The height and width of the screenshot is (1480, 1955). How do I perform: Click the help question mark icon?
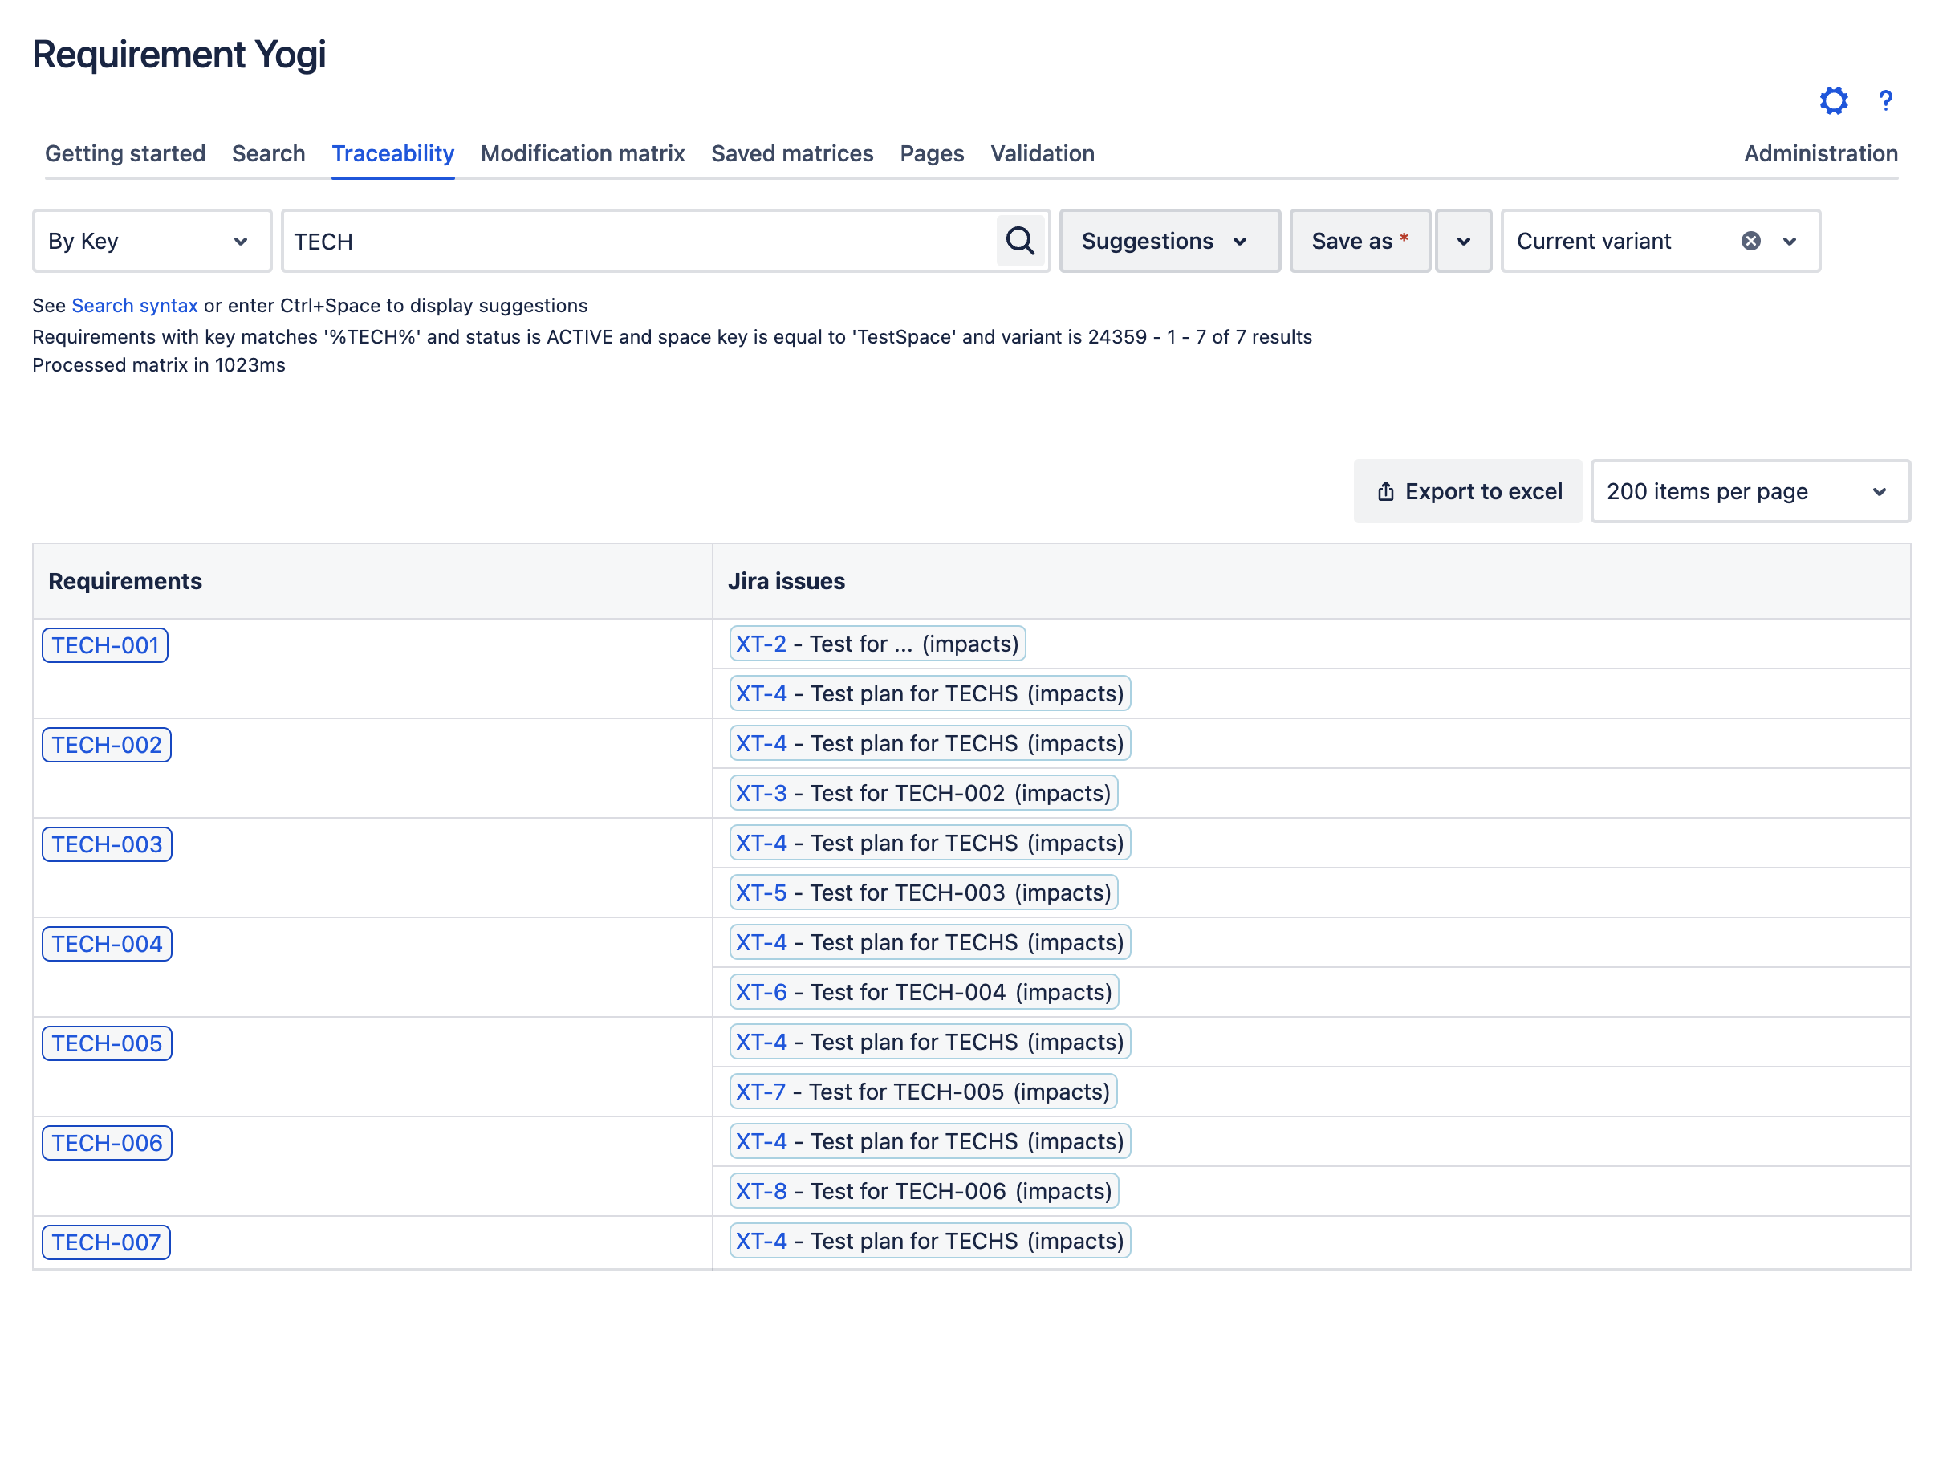coord(1885,101)
